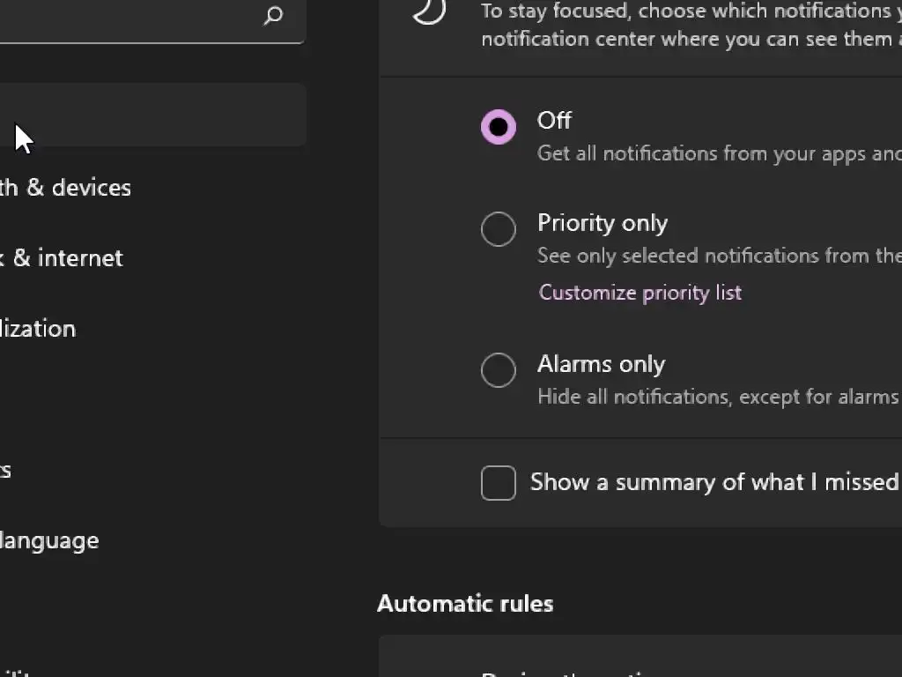The width and height of the screenshot is (902, 677).
Task: Choose the Alarms only radio button
Action: pyautogui.click(x=499, y=370)
